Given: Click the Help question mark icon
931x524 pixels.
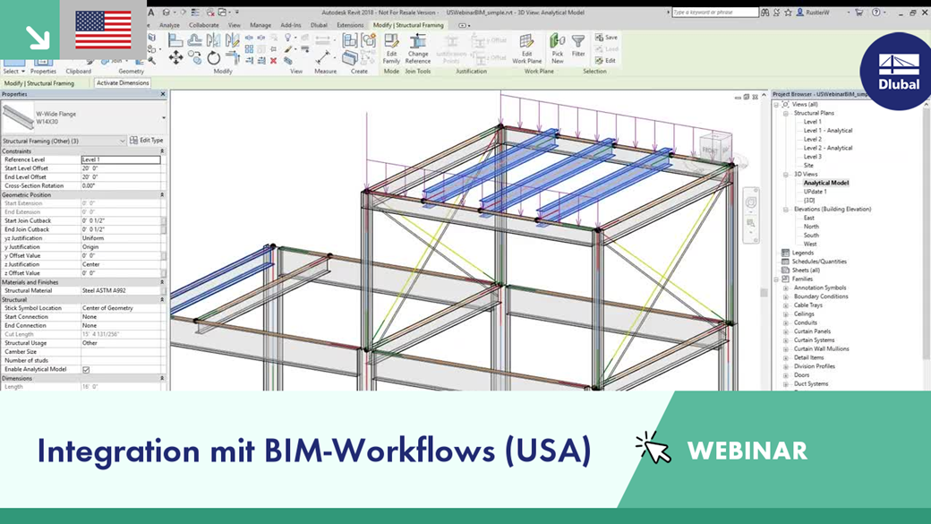Looking at the screenshot, I should pos(875,12).
